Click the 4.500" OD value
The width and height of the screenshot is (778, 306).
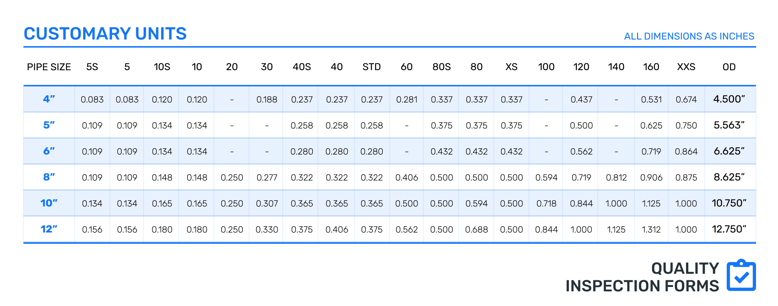pyautogui.click(x=729, y=99)
